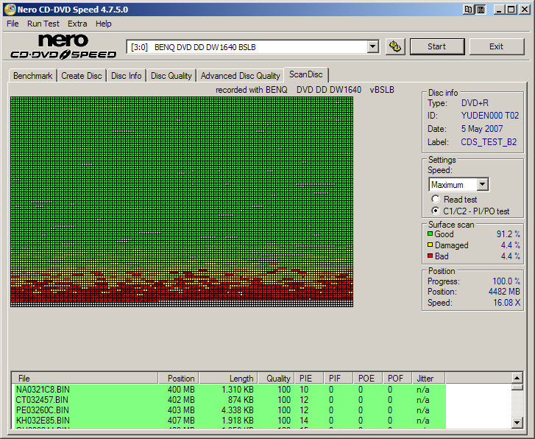The image size is (535, 439).
Task: Click the disc type value DVD+R
Action: [x=475, y=103]
